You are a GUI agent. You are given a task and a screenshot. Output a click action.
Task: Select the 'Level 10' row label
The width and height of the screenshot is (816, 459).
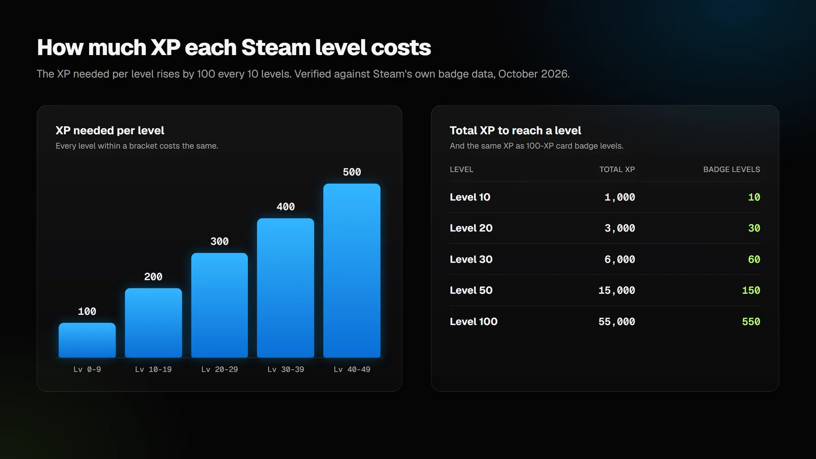[470, 197]
